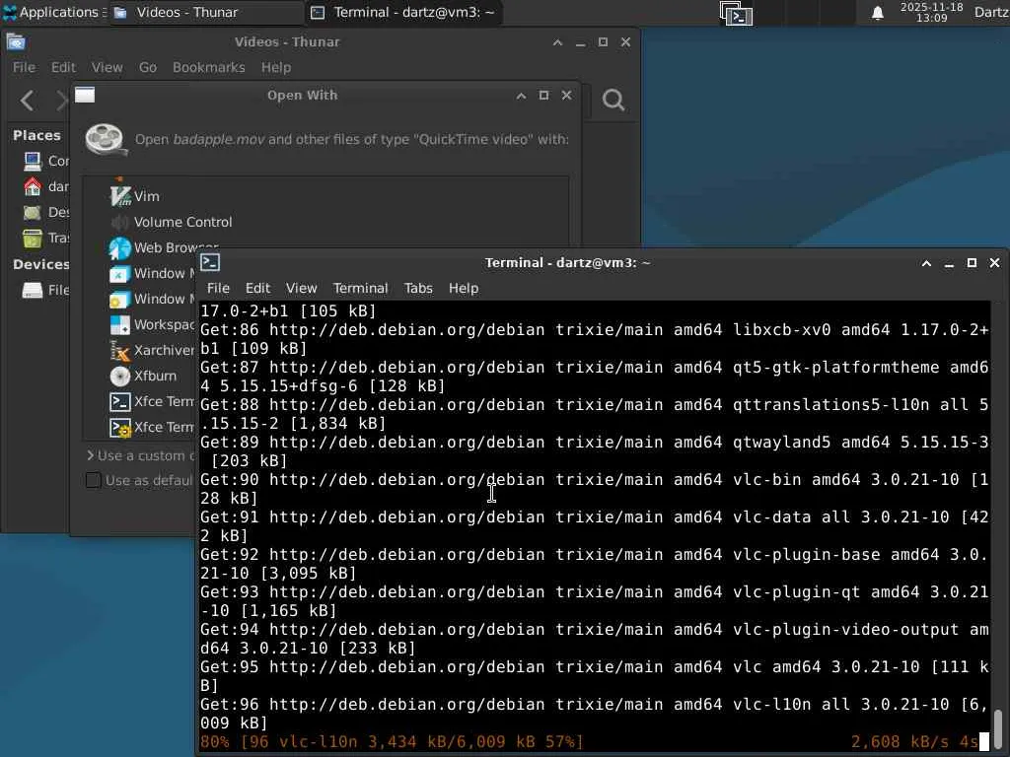Viewport: 1010px width, 757px height.
Task: Open the Terminal menu in the terminal menubar
Action: (x=360, y=289)
